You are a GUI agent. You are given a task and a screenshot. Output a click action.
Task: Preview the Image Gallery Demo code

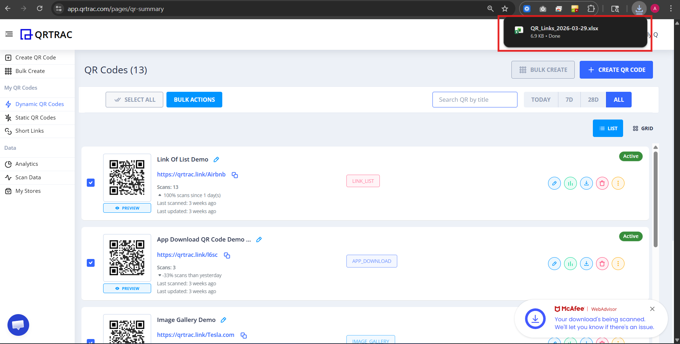pos(127,342)
